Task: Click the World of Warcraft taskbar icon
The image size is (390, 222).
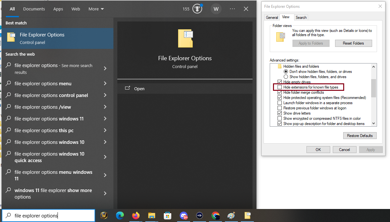Action: point(104,215)
